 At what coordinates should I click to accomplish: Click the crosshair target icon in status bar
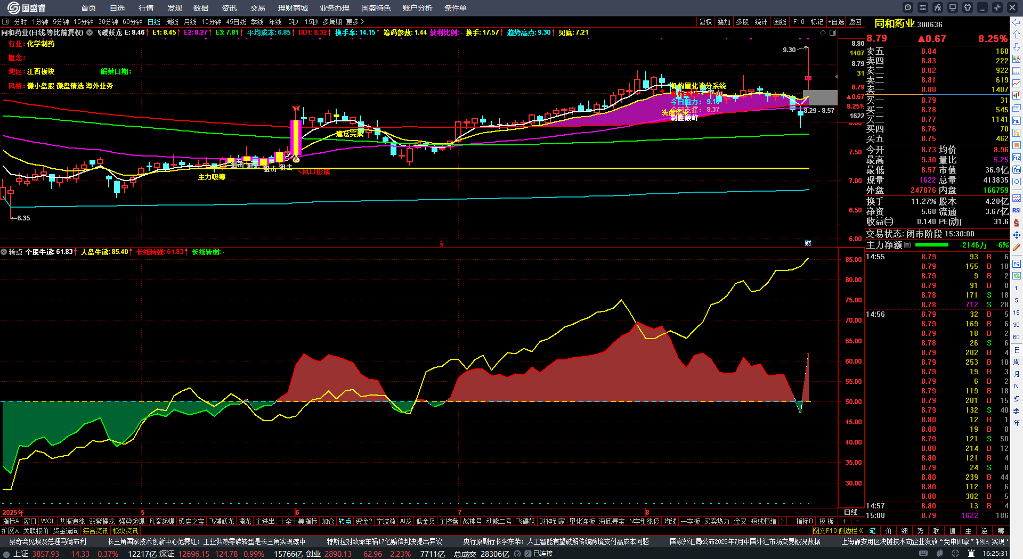[956, 554]
